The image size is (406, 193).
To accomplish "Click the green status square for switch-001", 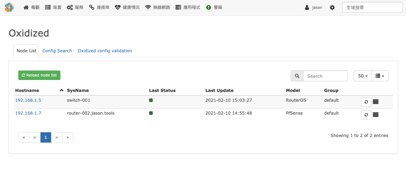I will coord(151,100).
